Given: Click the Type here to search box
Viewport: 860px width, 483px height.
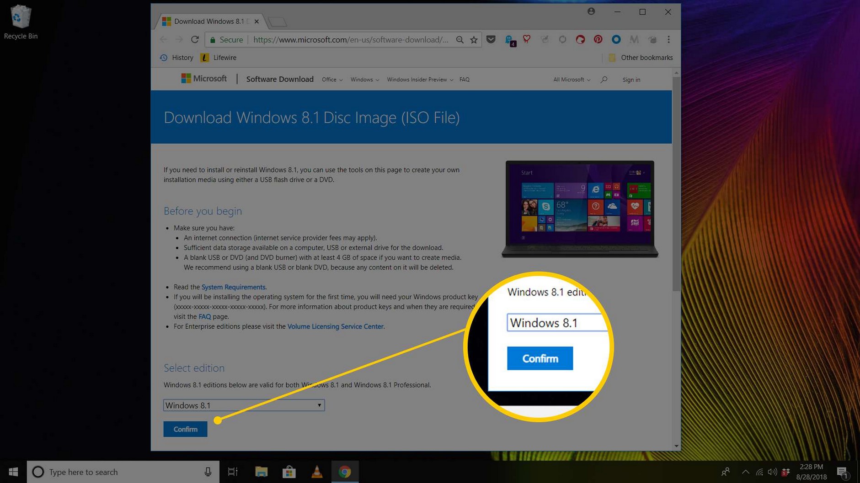Looking at the screenshot, I should tap(123, 472).
